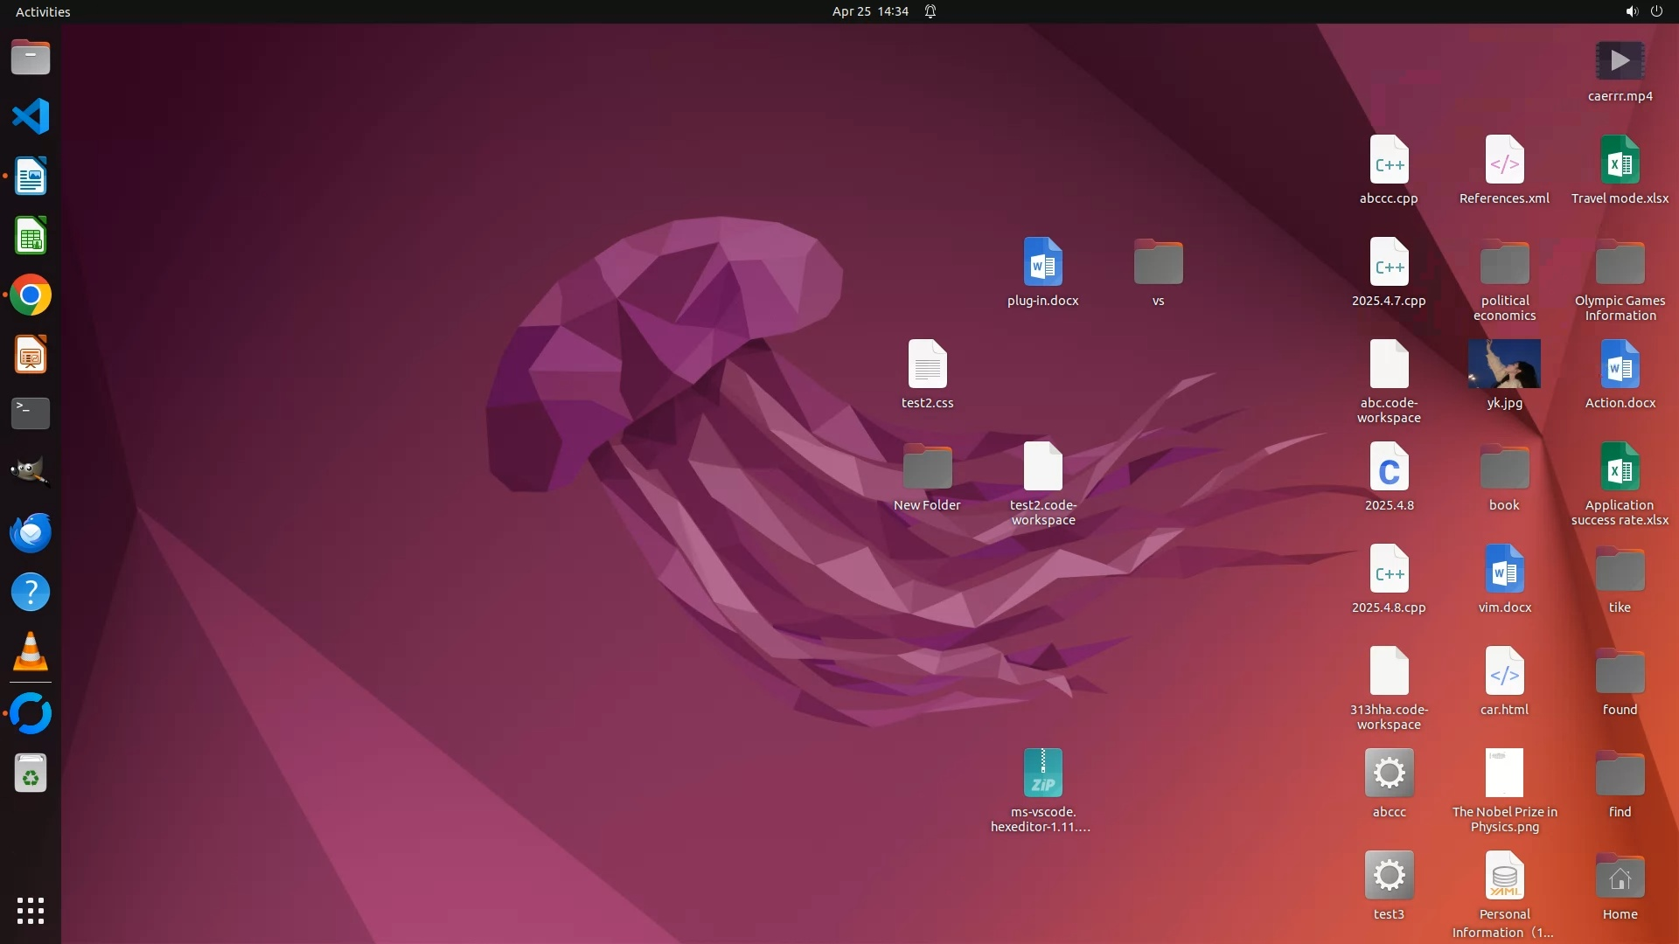The width and height of the screenshot is (1679, 944).
Task: Click the volume speaker icon
Action: [x=1631, y=11]
